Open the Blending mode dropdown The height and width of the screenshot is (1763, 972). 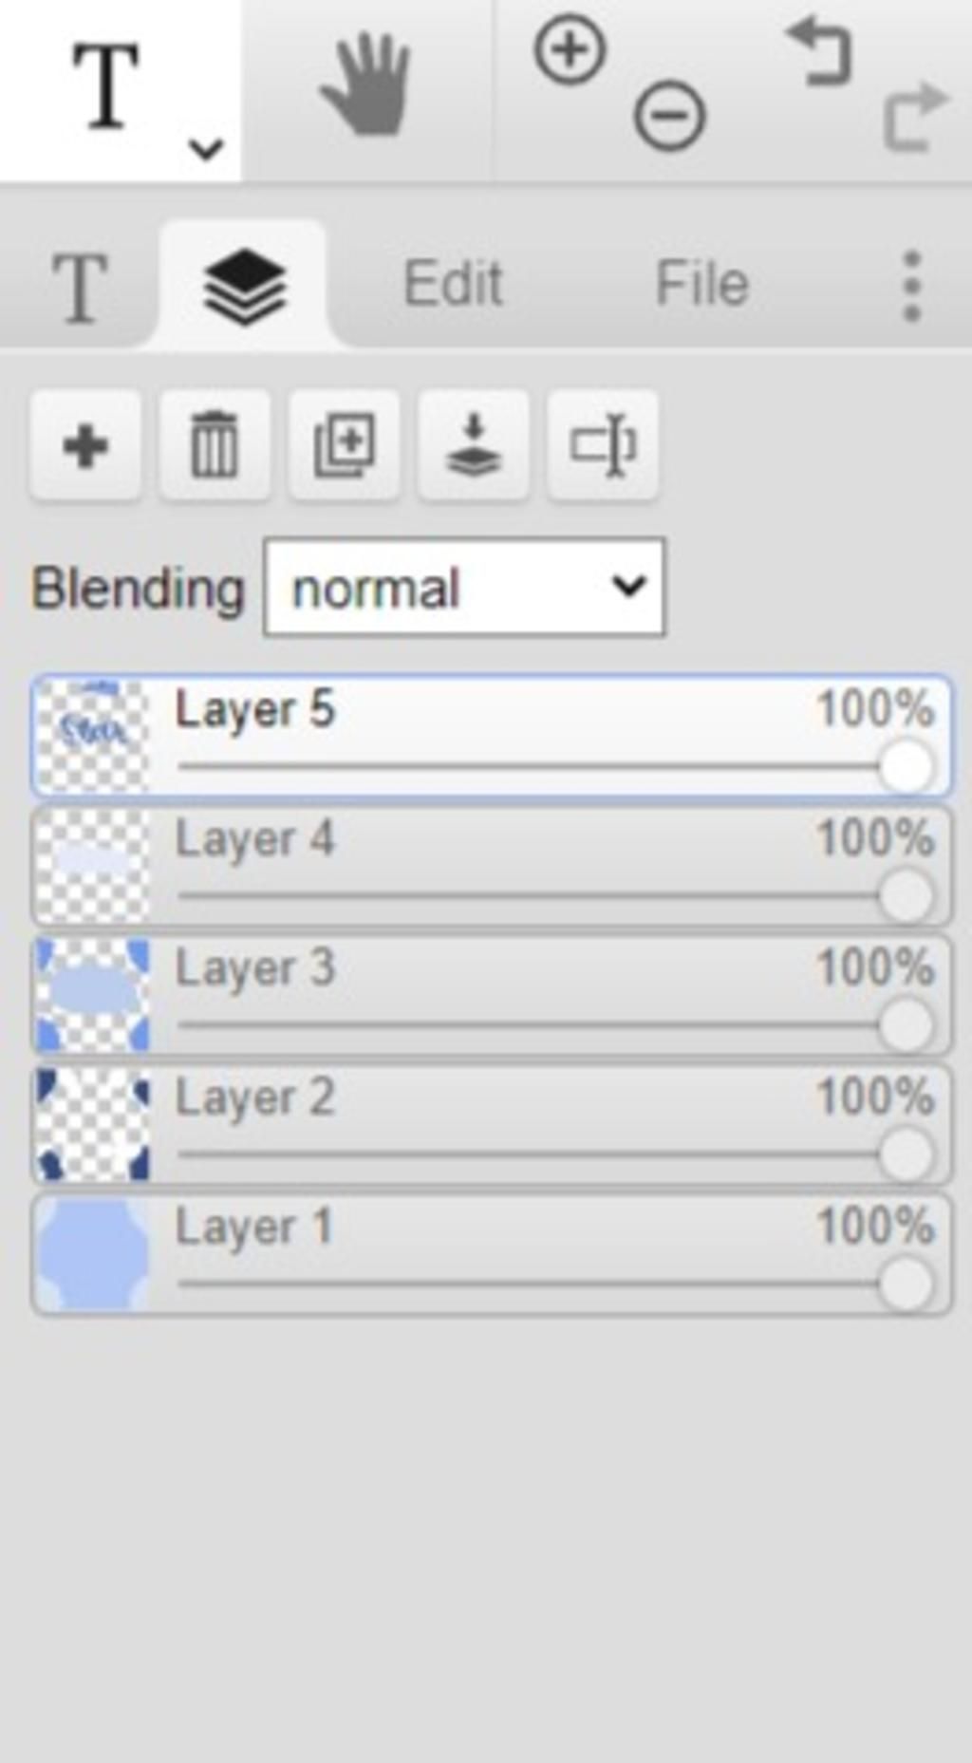pyautogui.click(x=464, y=588)
